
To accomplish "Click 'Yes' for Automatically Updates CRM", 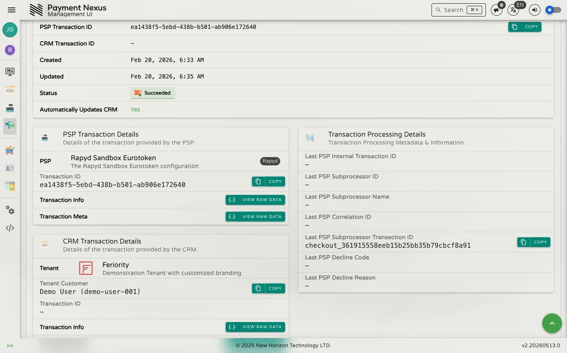I will tap(135, 109).
